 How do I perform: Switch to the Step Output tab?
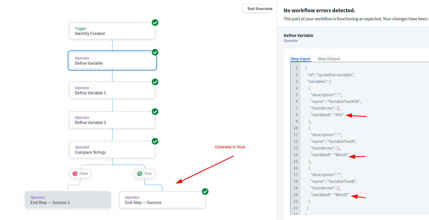[x=329, y=59]
